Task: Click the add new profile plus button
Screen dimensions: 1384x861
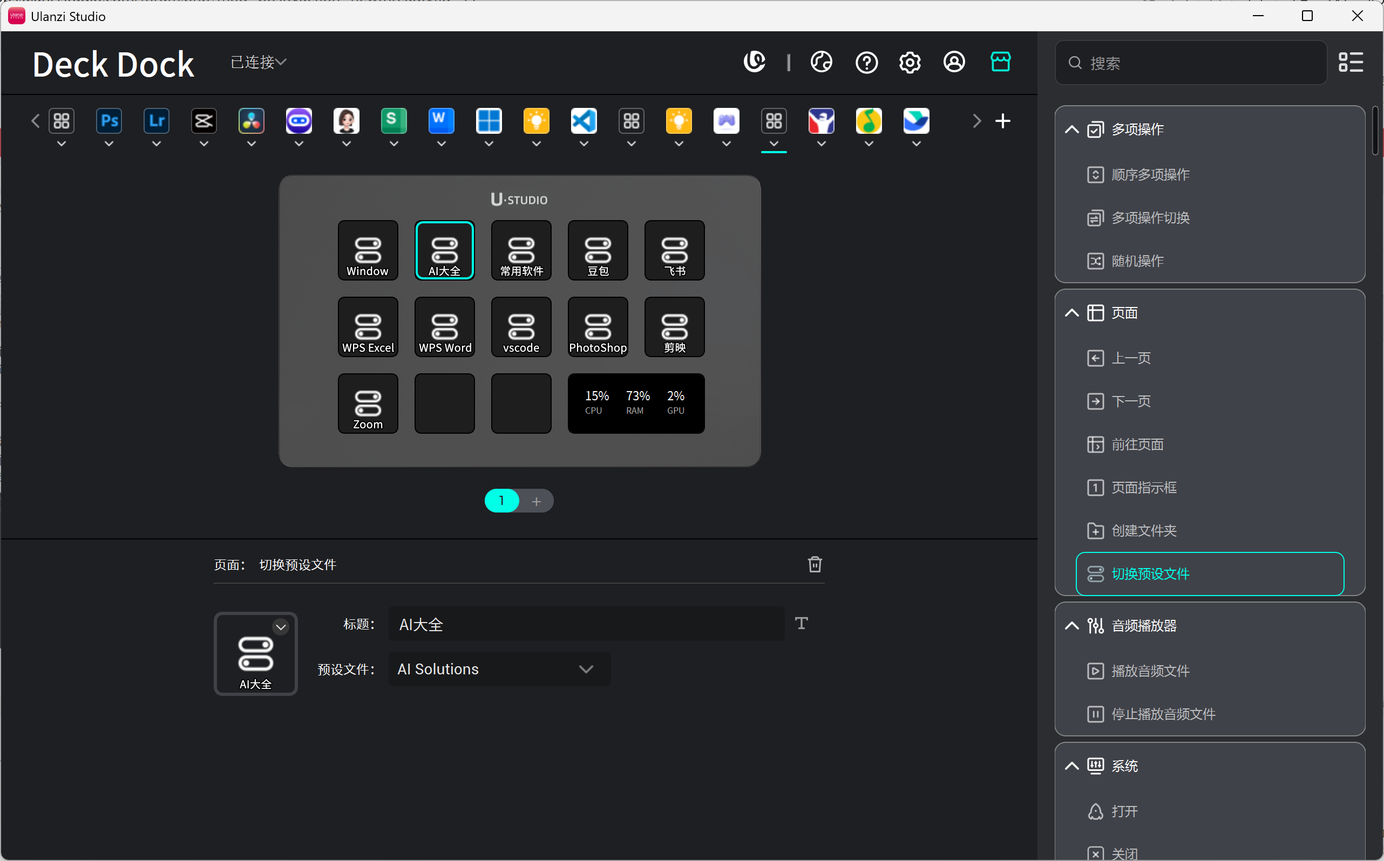Action: 1003,121
